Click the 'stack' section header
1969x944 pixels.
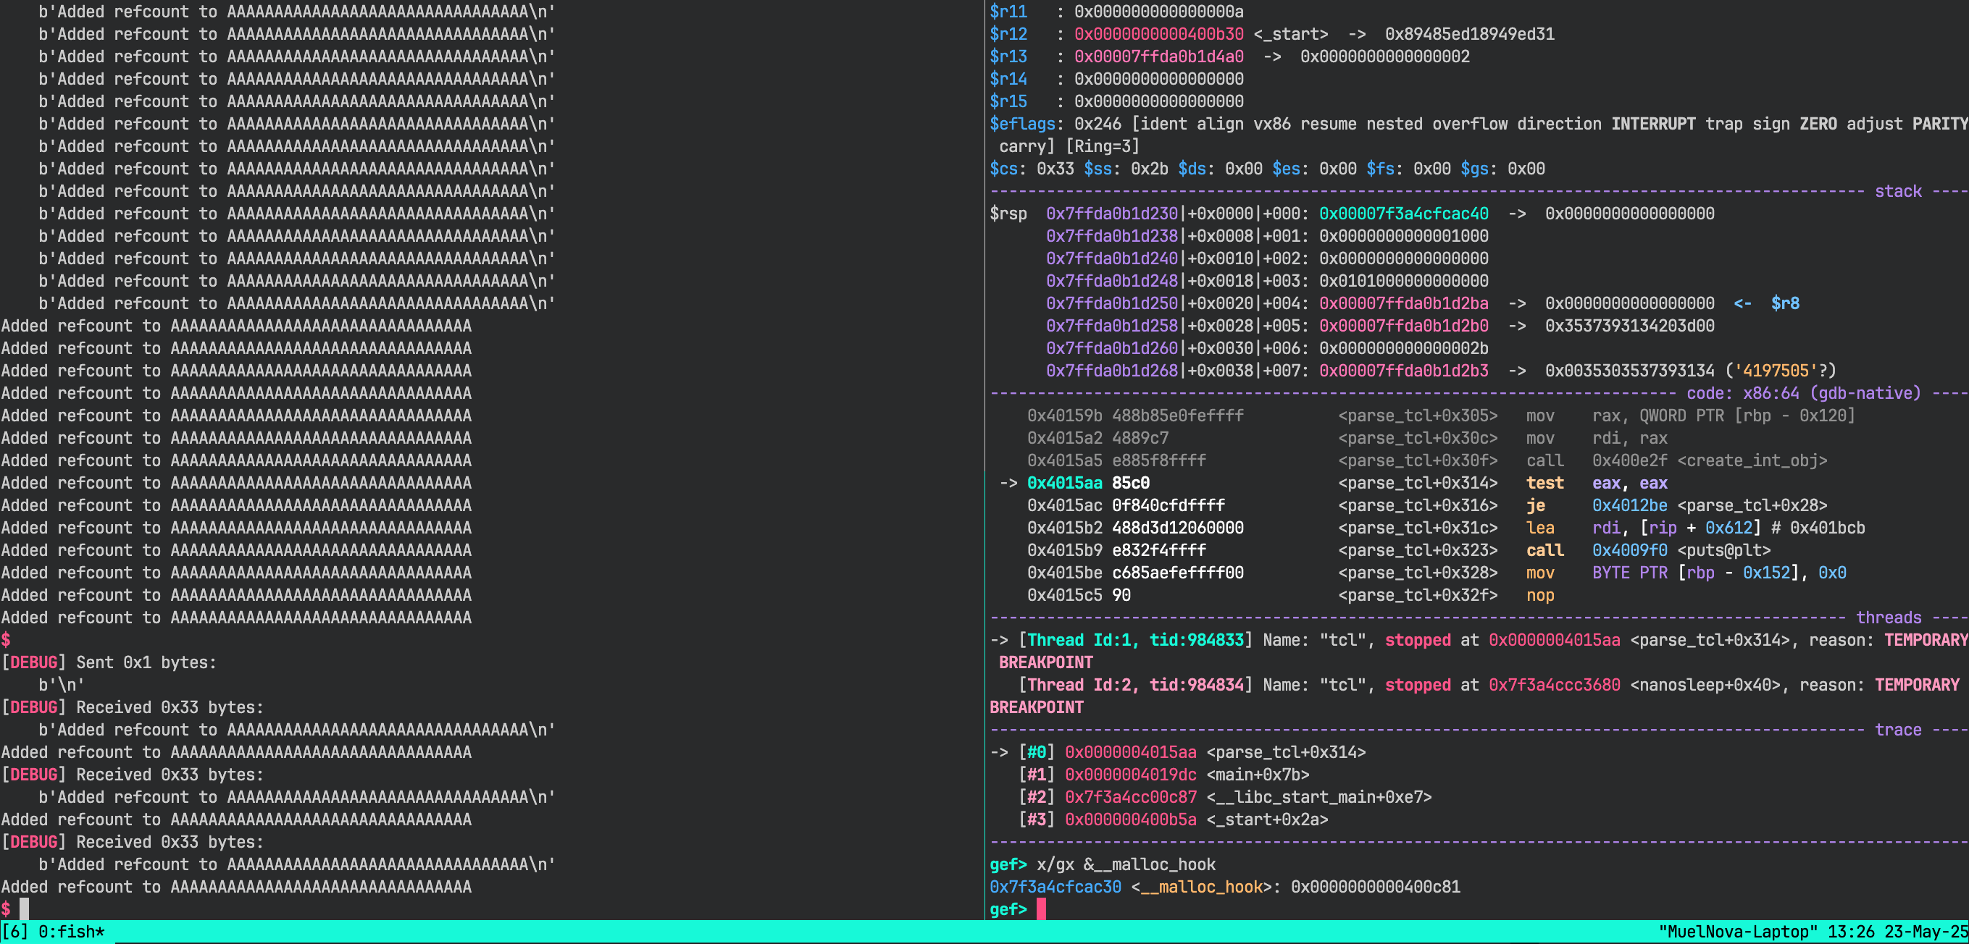coord(1898,191)
